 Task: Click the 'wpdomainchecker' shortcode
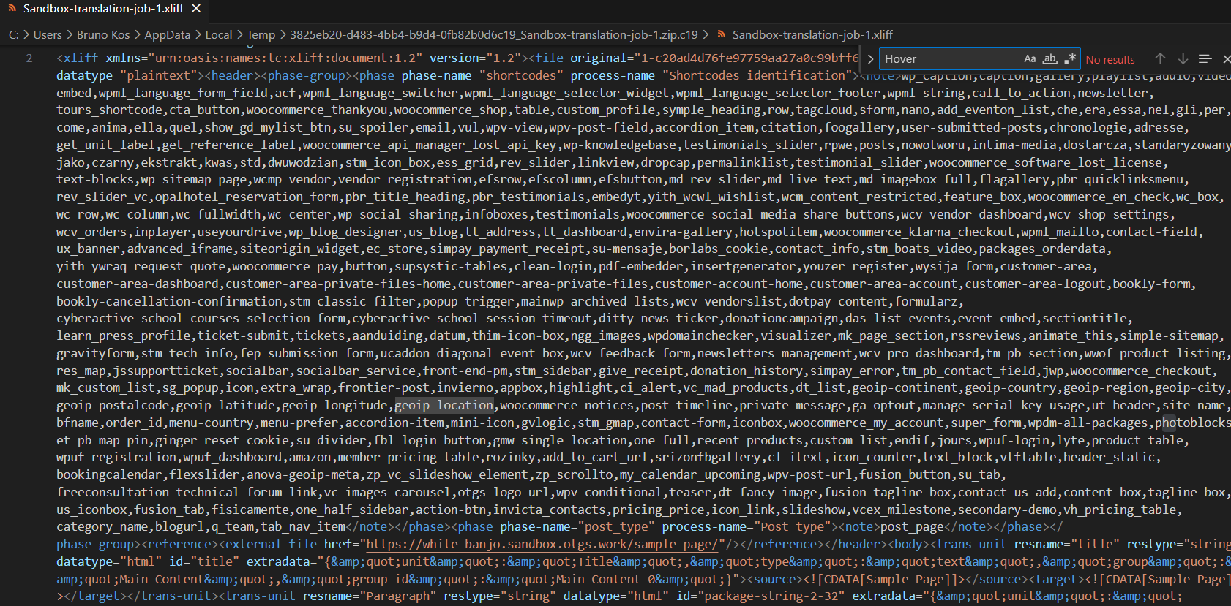point(700,336)
